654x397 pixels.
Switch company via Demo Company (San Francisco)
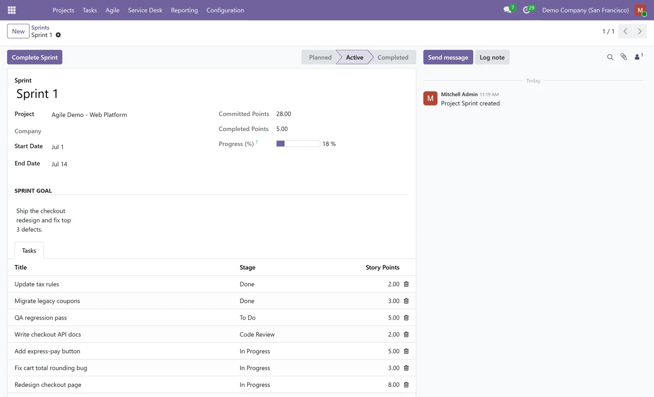pyautogui.click(x=585, y=10)
